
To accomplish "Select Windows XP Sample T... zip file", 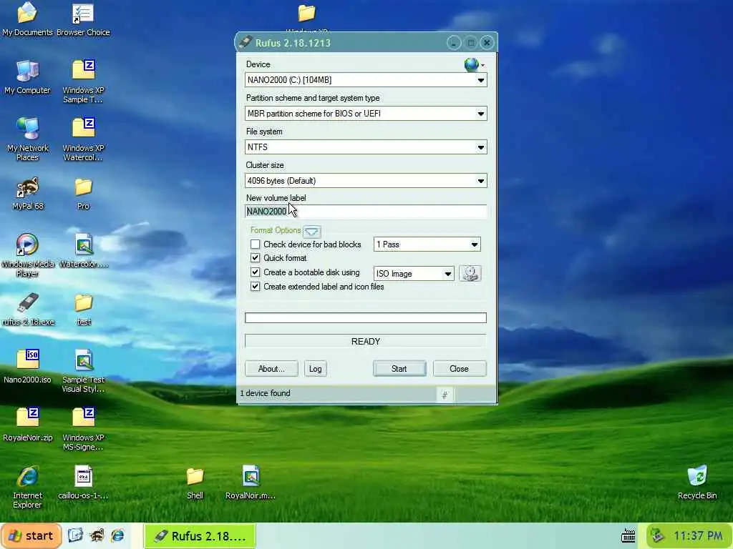I will [83, 81].
